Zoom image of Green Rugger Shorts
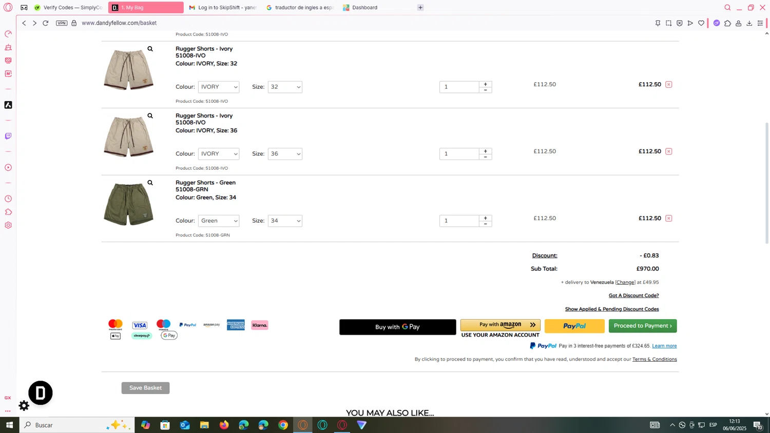Screen dimensions: 770x433 point(150,183)
